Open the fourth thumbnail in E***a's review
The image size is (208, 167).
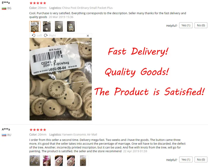point(71,26)
